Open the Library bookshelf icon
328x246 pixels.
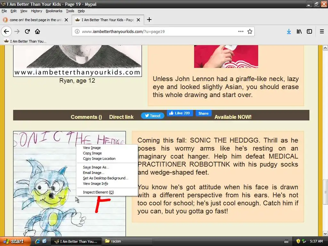[299, 31]
